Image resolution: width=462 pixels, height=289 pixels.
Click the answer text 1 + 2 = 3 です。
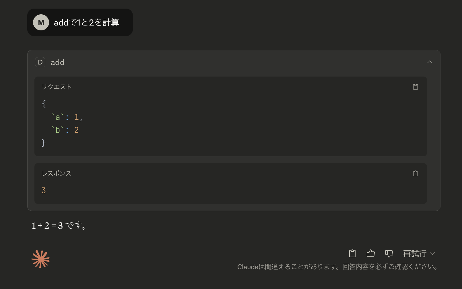point(59,226)
